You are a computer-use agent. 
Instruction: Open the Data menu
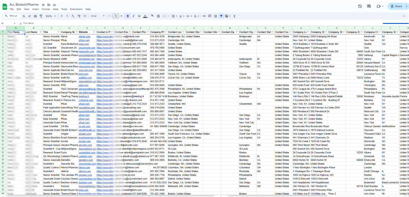[x=55, y=9]
